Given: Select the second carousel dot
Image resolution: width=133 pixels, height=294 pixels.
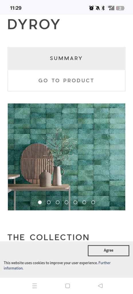Looking at the screenshot, I should tap(49, 202).
